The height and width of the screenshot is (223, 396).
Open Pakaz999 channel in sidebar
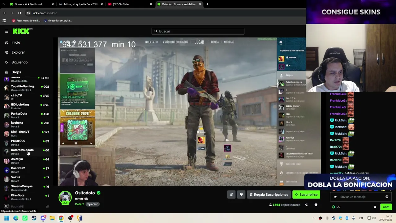pyautogui.click(x=26, y=142)
